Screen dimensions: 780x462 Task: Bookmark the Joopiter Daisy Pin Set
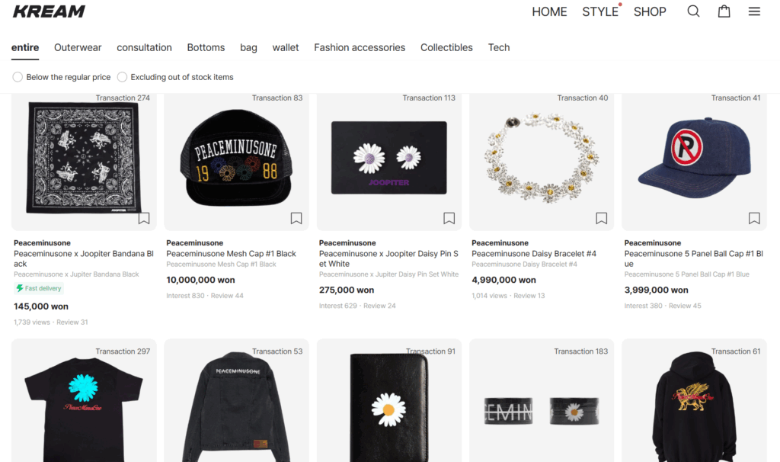pos(449,219)
